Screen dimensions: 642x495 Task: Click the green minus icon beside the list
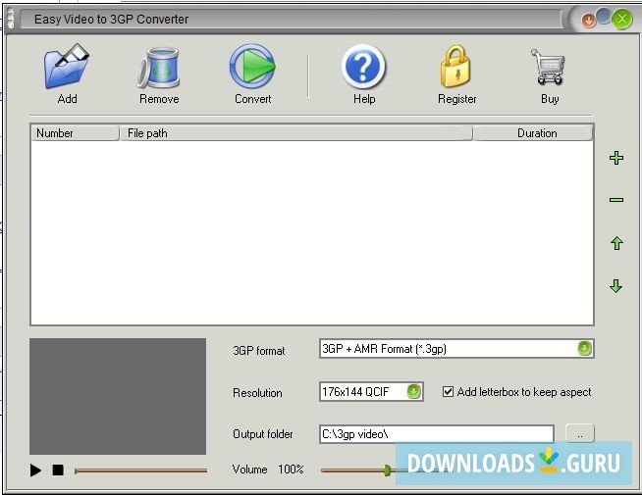coord(616,200)
